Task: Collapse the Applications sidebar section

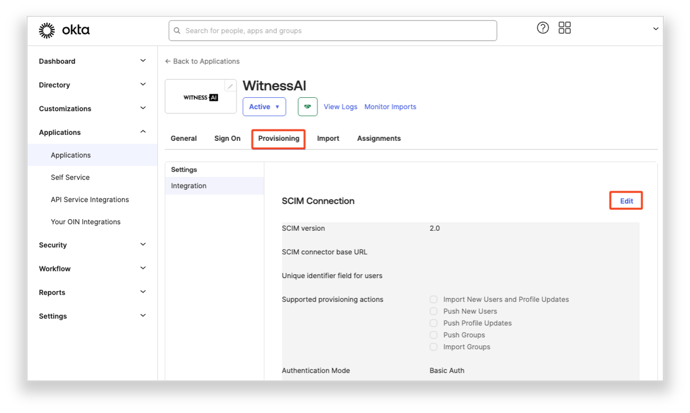Action: [x=92, y=132]
